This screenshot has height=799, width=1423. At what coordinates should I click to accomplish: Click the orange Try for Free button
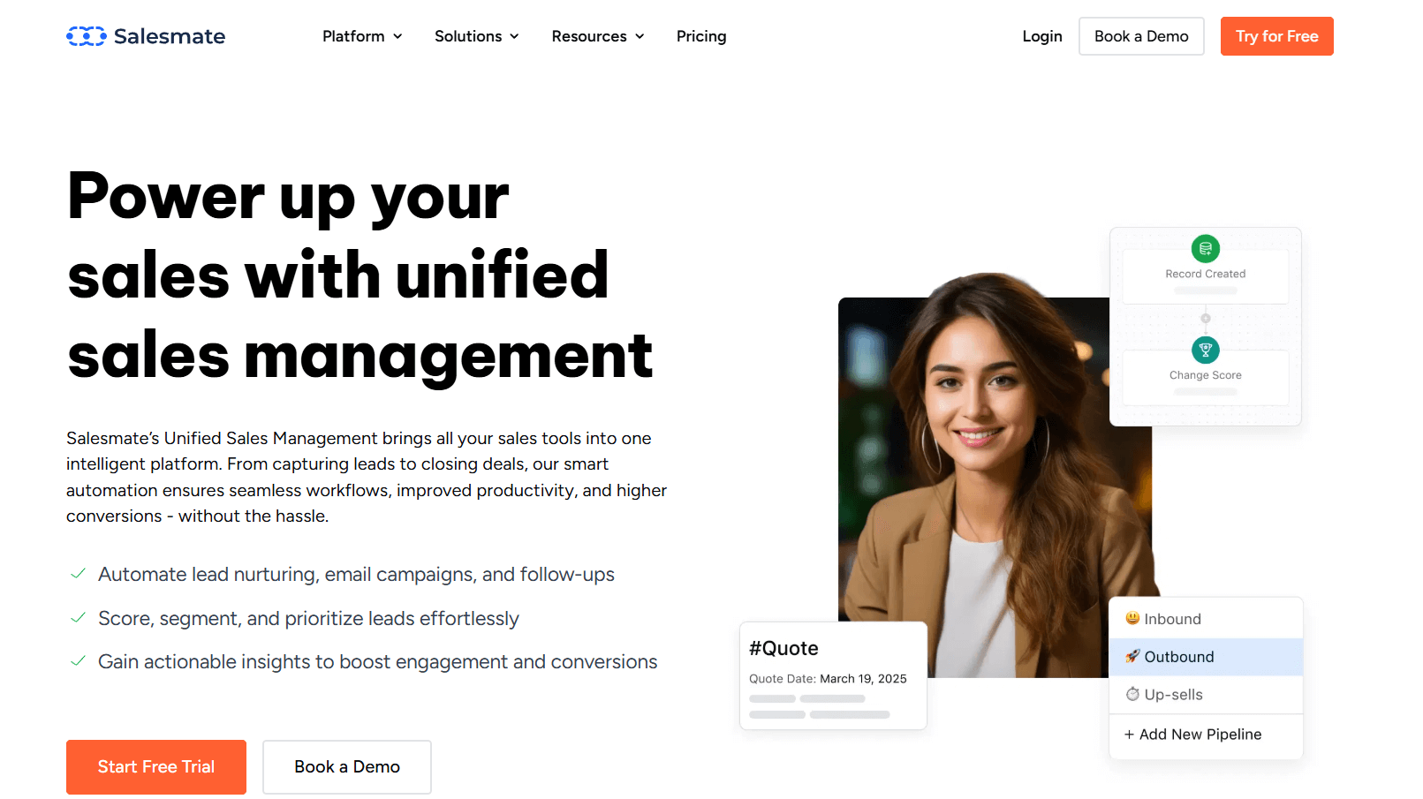(x=1276, y=36)
